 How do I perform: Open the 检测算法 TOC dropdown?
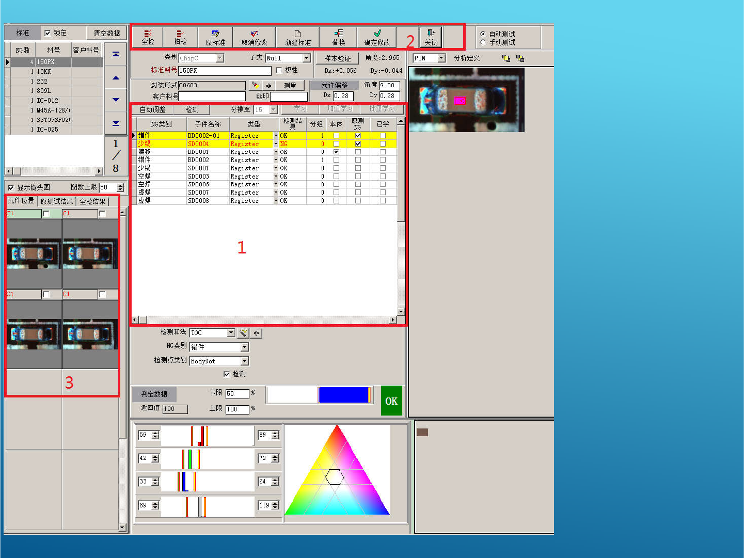[231, 333]
